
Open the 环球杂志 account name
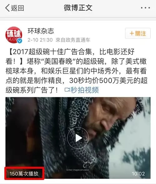coord(41,31)
